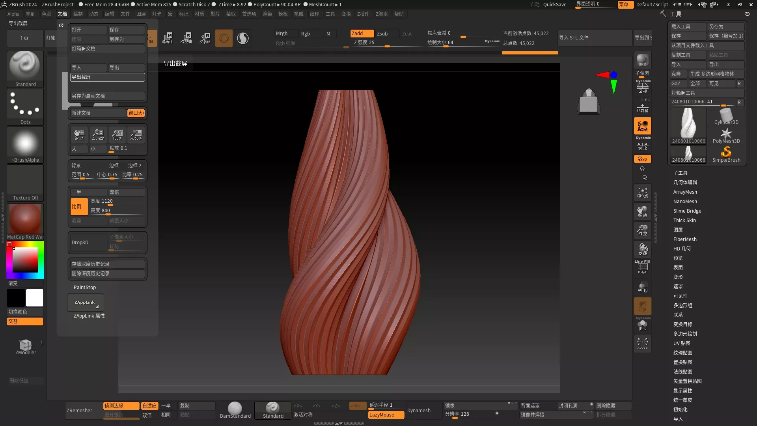Viewport: 757px width, 426px height.
Task: Expand the 几何体编辑 geometry section
Action: point(685,182)
